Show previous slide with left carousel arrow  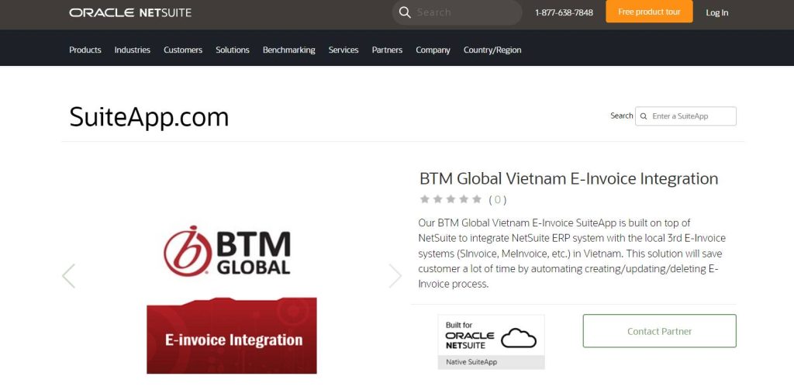coord(68,276)
